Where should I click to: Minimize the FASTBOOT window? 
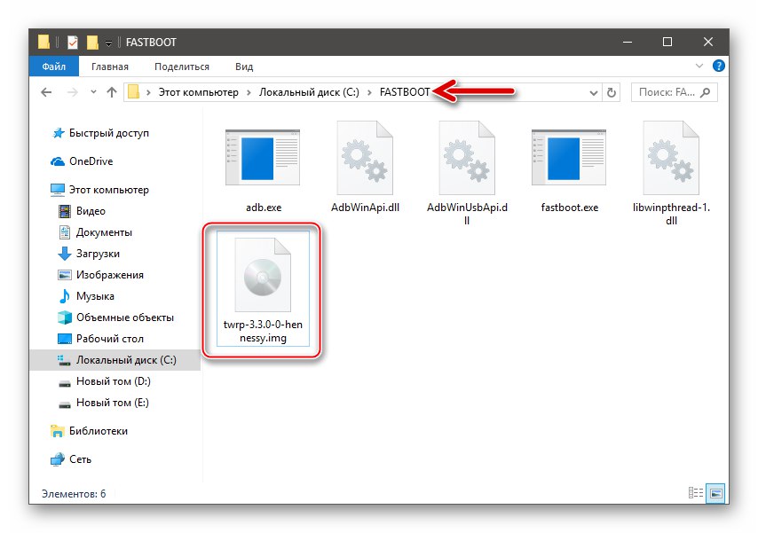click(x=627, y=42)
